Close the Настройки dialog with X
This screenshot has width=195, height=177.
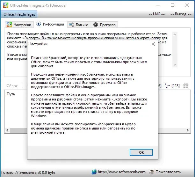153,44
